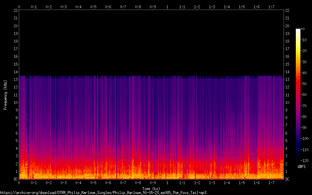Screen dimensions: 312x195
Task: Click the 14 kHz label on right axis
Action: coord(287,72)
